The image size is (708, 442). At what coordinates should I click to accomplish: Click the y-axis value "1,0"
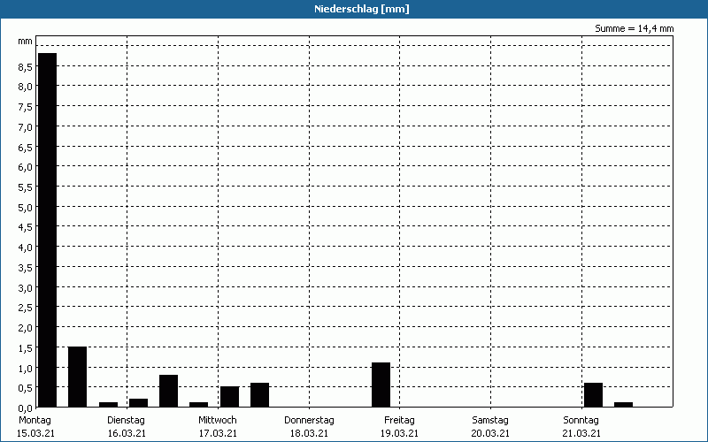click(26, 368)
